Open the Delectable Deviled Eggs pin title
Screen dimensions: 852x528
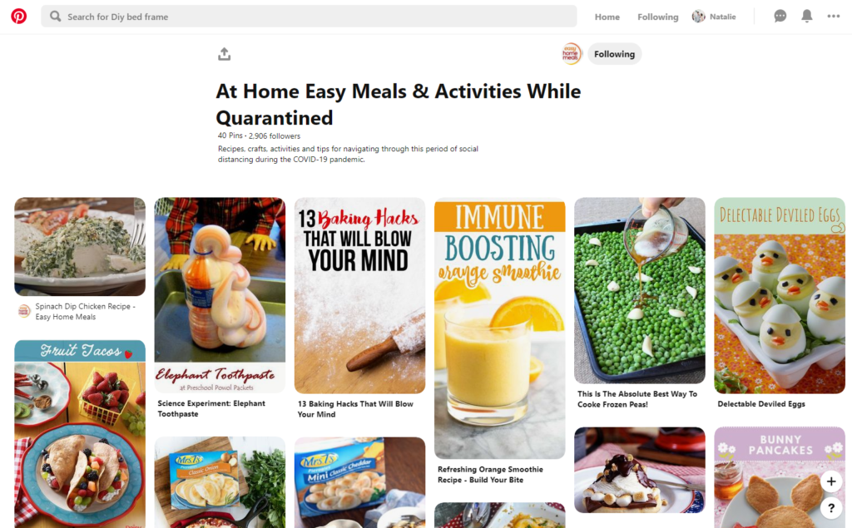[760, 404]
